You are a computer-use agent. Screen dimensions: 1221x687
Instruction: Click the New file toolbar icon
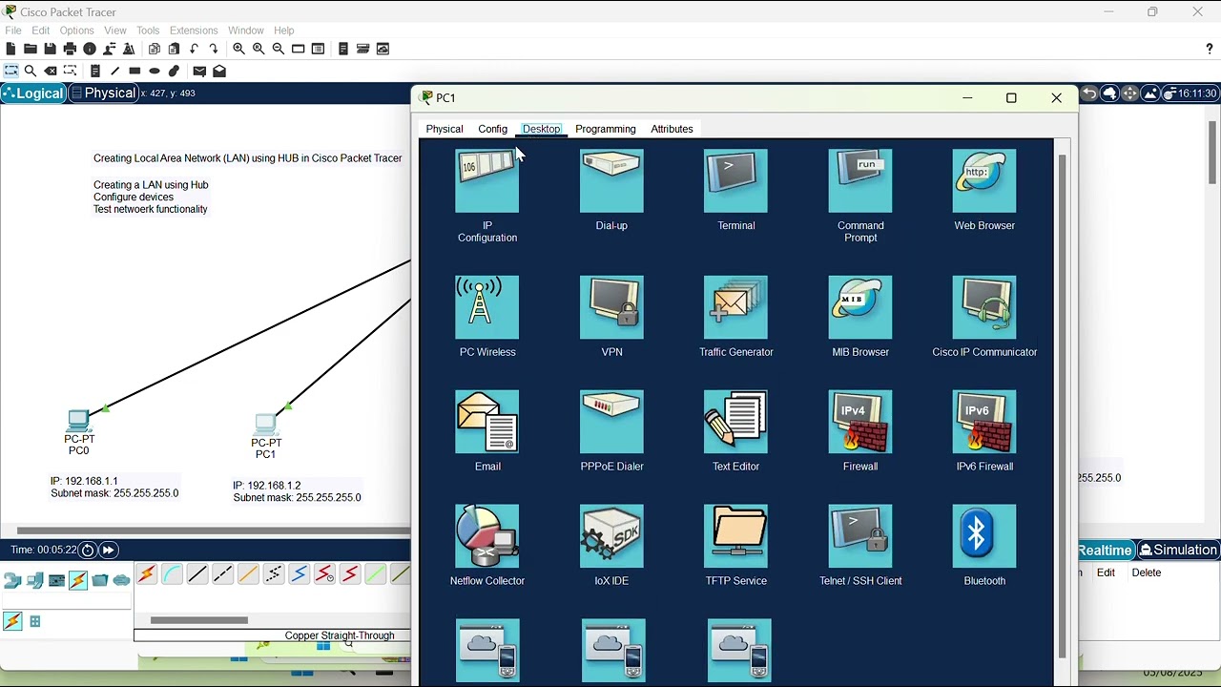[10, 49]
